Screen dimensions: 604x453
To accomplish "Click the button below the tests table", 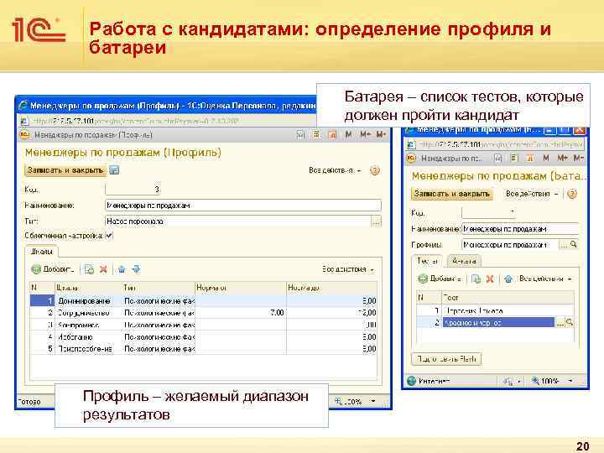I will 447,359.
